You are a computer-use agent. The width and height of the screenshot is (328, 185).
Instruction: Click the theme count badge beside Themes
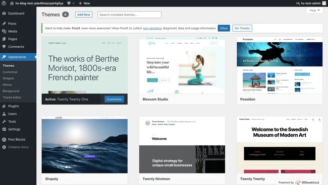66,15
